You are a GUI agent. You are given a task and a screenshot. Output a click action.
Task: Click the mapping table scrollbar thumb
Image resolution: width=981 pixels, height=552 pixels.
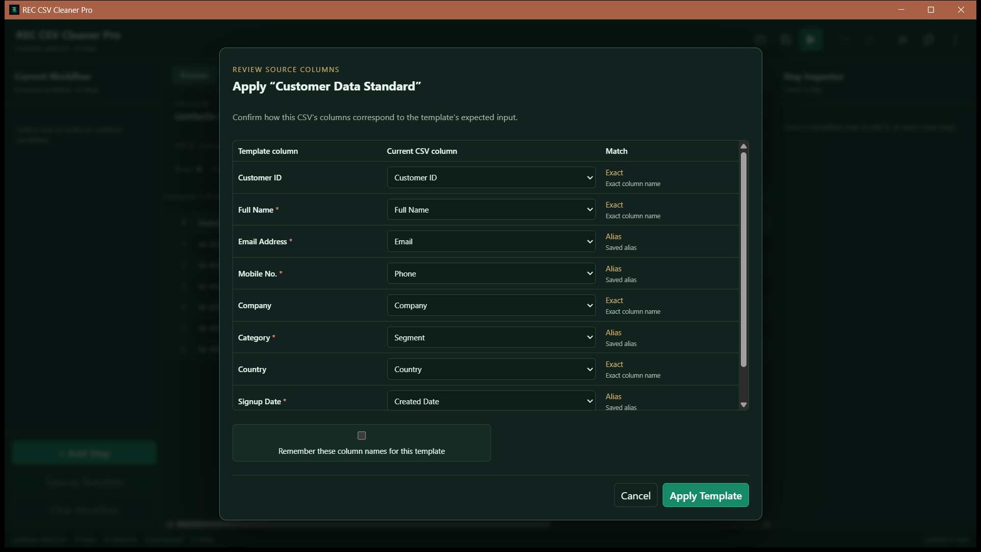coord(743,260)
